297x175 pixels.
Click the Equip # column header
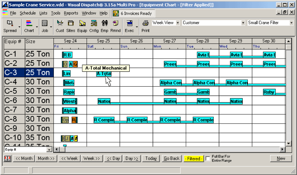tap(14, 44)
